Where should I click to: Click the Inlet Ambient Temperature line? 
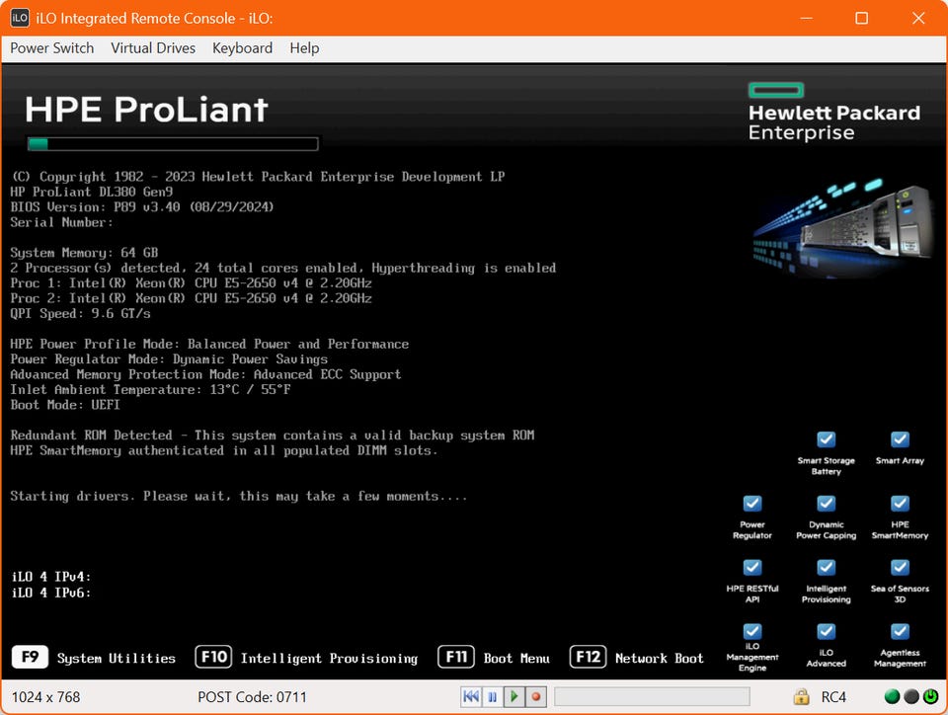coord(150,389)
